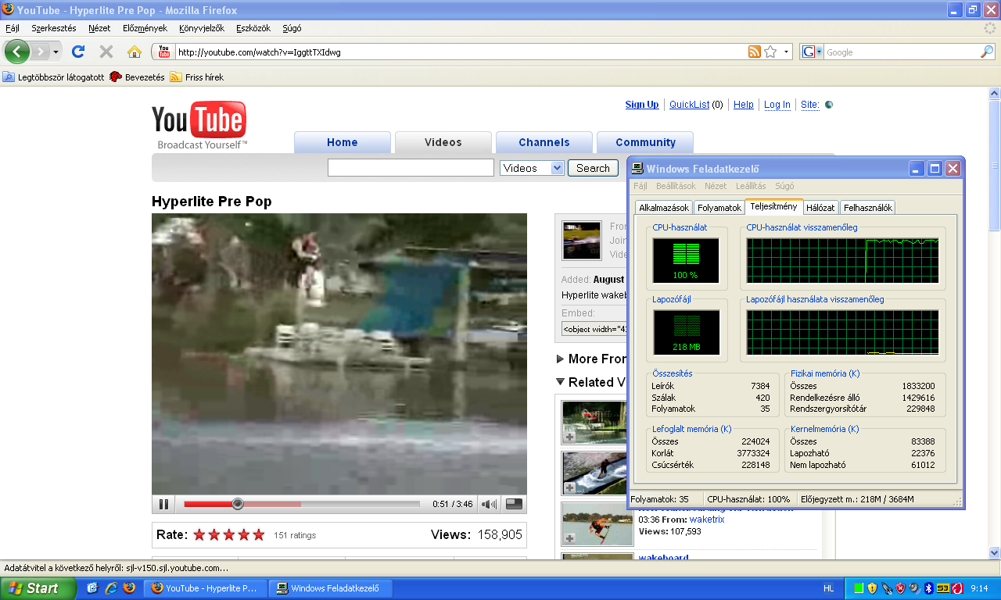Image resolution: width=1001 pixels, height=600 pixels.
Task: Click the stop loading X icon
Action: point(106,52)
